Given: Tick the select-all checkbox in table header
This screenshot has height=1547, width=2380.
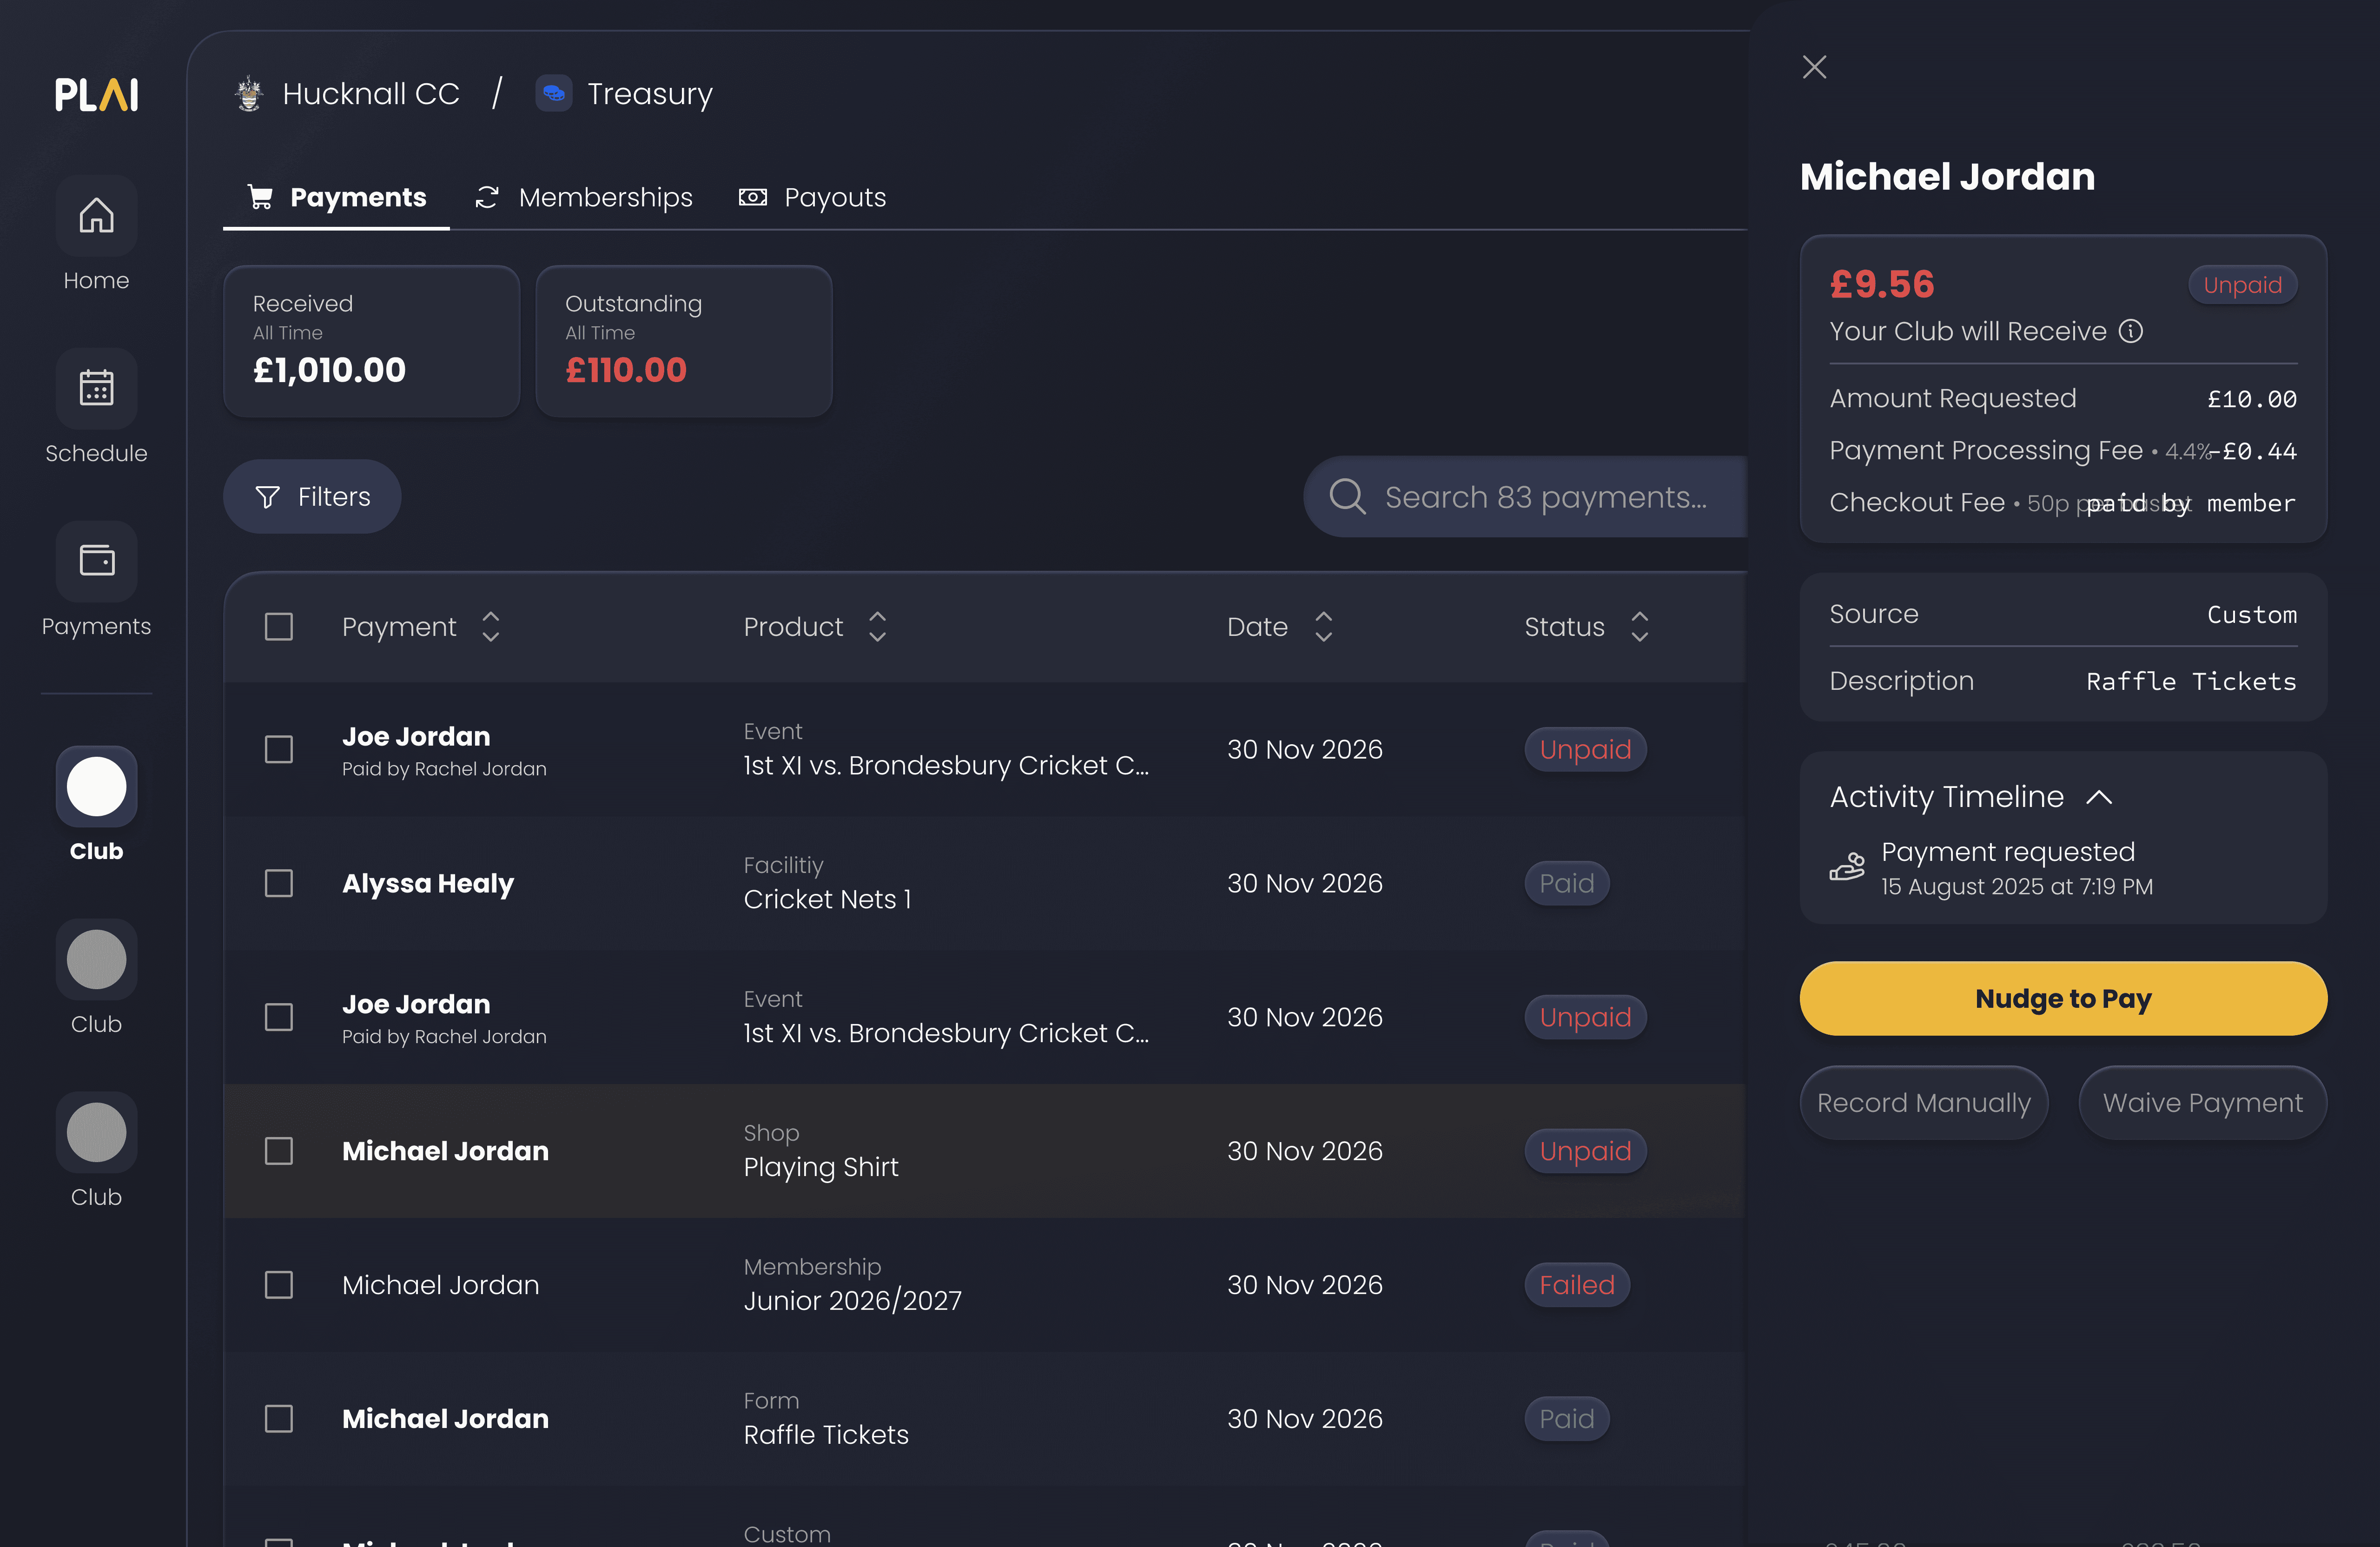Looking at the screenshot, I should click(279, 627).
